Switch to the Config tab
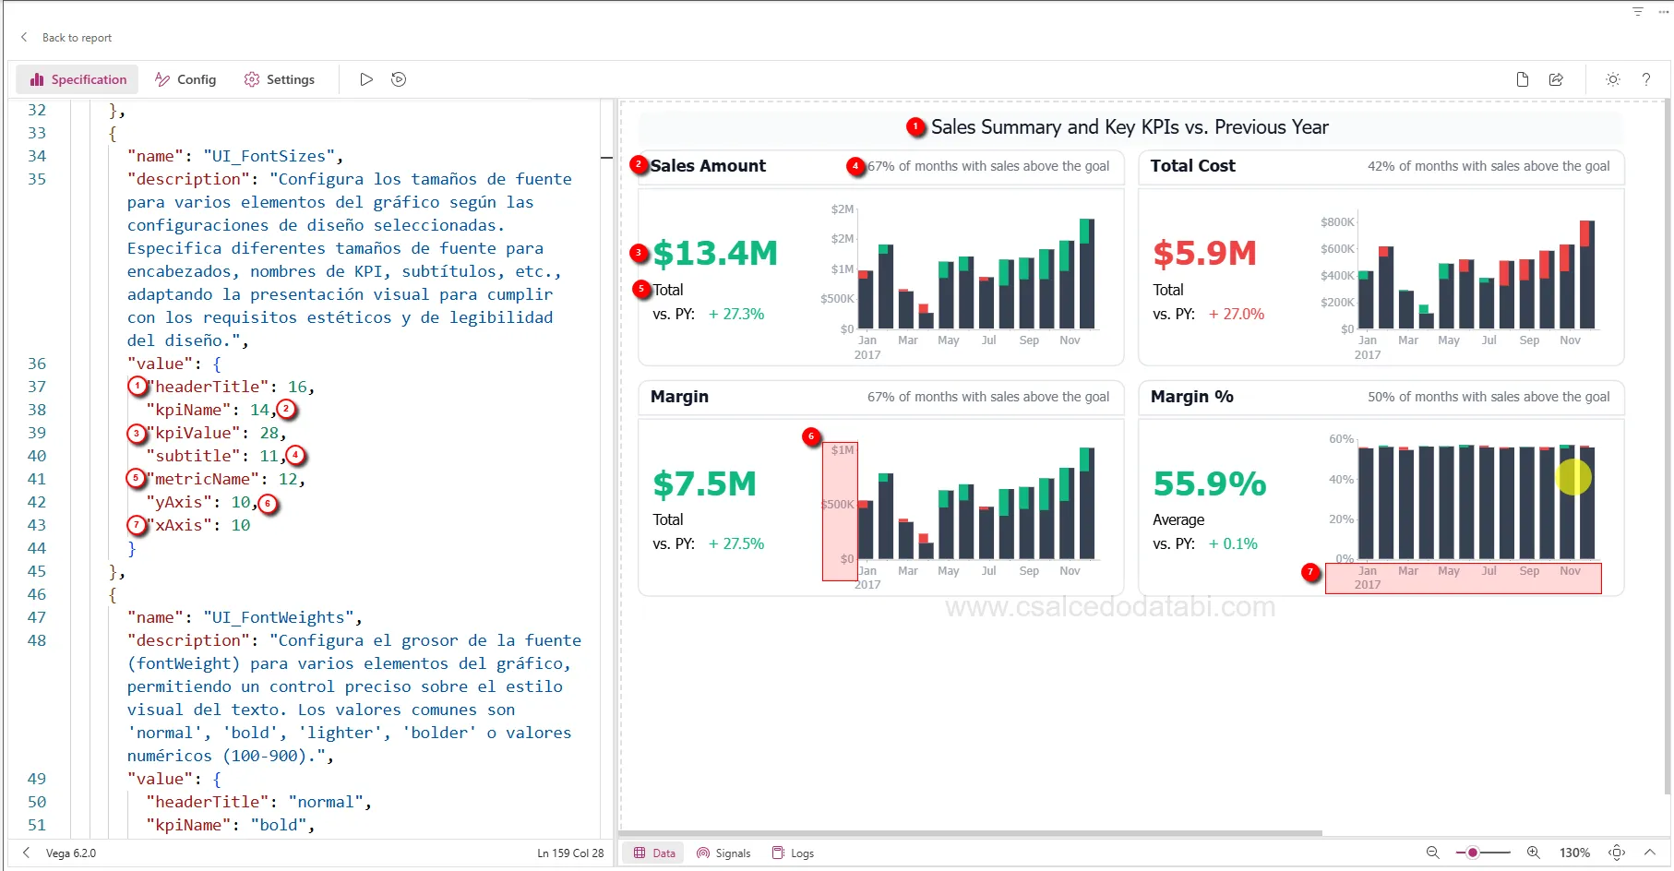The image size is (1674, 871). (185, 79)
